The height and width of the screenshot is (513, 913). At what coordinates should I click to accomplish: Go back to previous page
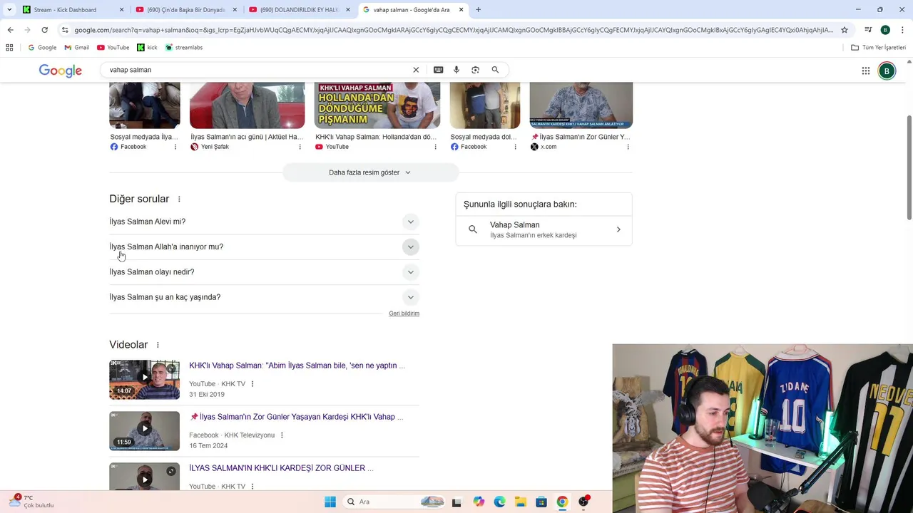coord(10,30)
